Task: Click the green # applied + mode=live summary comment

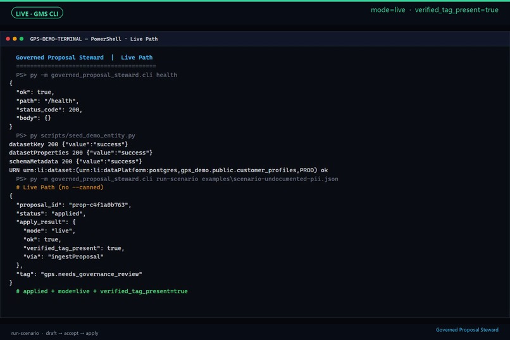Action: point(102,291)
